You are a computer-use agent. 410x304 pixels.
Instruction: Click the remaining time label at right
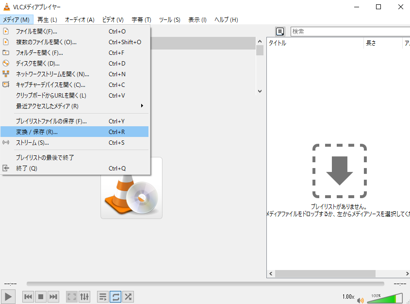click(400, 284)
